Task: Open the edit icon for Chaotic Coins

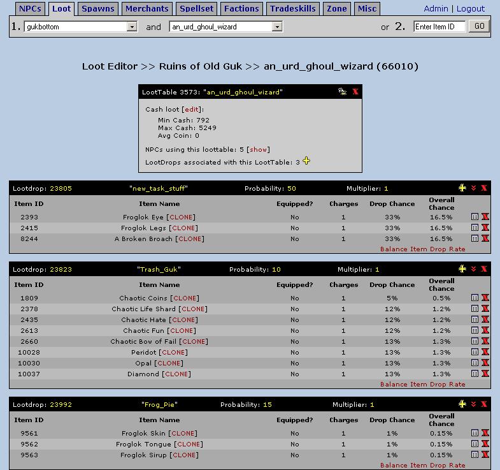Action: coord(475,298)
